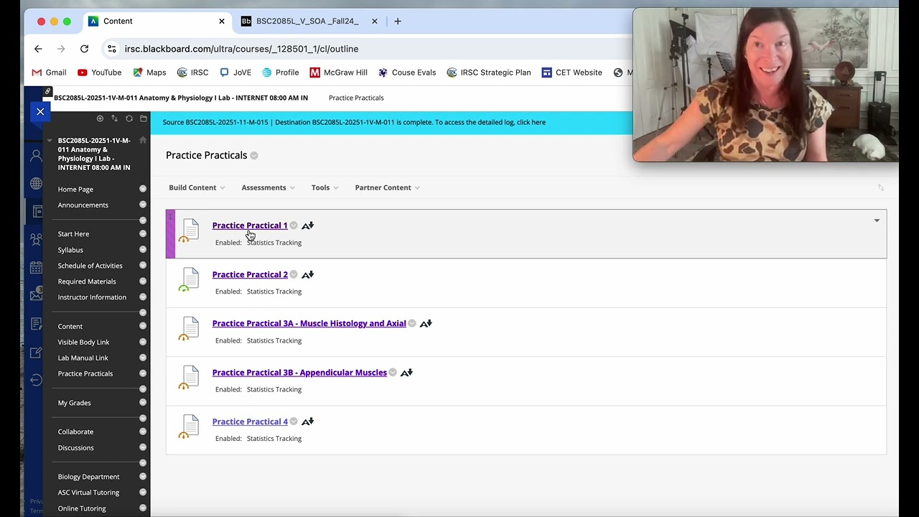The width and height of the screenshot is (919, 517).
Task: Open Practice Practical 1 link
Action: [x=250, y=225]
